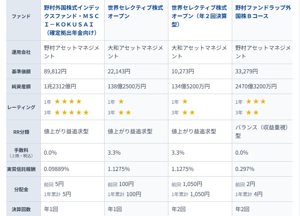Click the 0.09889% trust fee value
Viewport: 300px width, 216px height.
[x=57, y=169]
